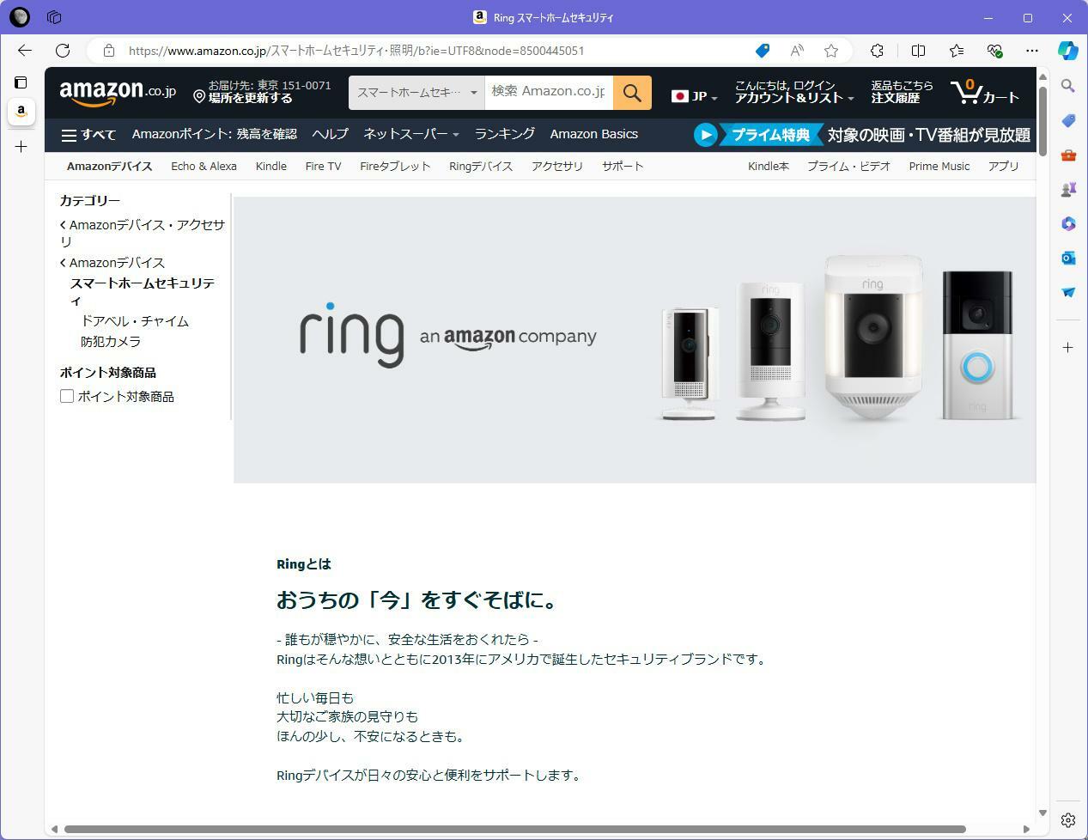
Task: Open JP language selector dropdown
Action: (694, 96)
